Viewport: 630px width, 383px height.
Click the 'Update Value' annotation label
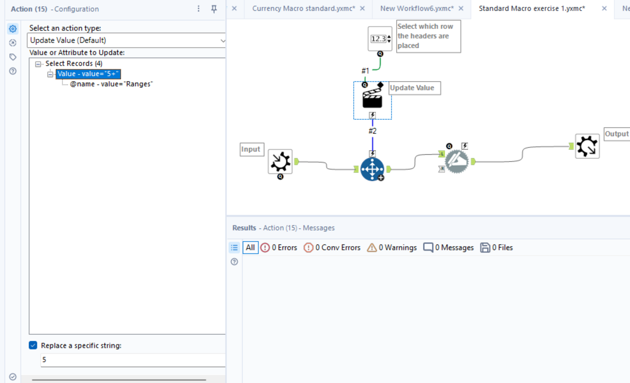(415, 88)
